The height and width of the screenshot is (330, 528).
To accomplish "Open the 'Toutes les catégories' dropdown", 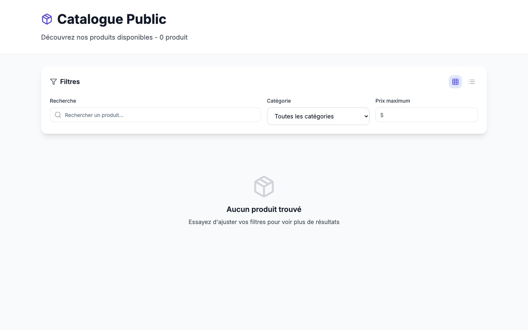I will (318, 116).
